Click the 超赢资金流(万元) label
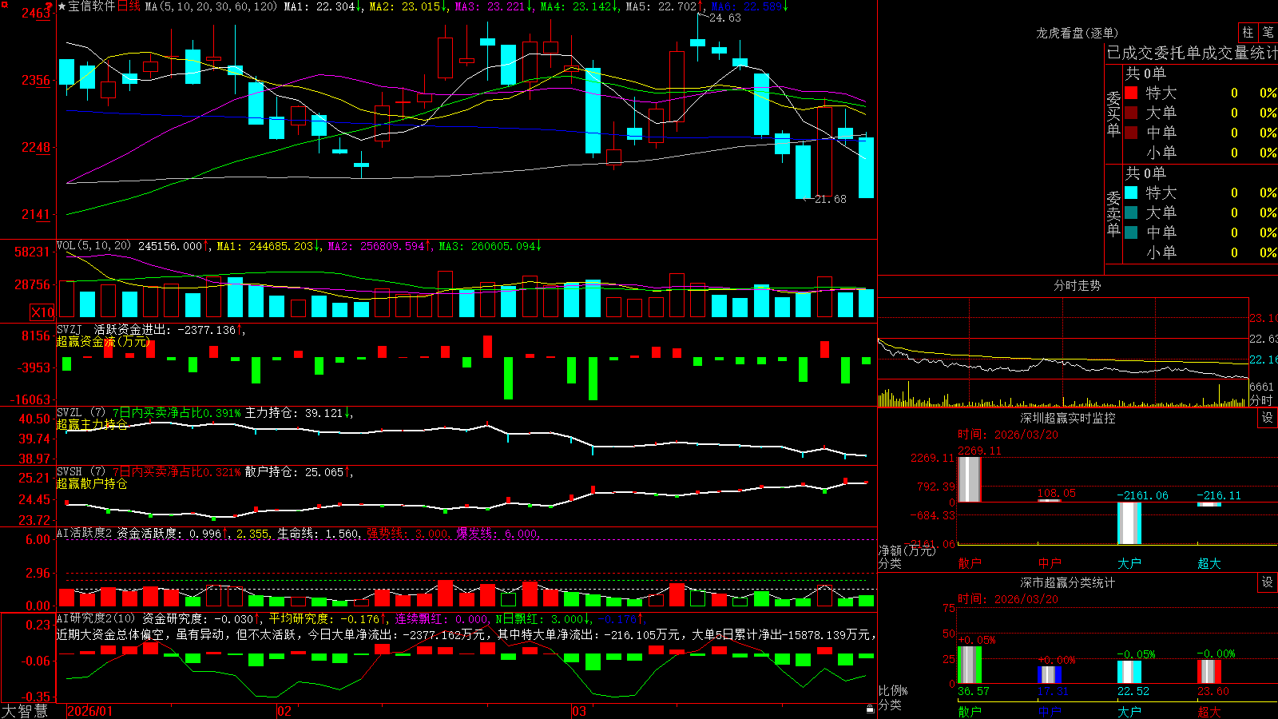This screenshot has width=1278, height=719. point(103,341)
